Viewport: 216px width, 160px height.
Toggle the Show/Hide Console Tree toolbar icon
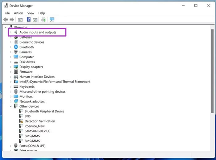click(20, 19)
